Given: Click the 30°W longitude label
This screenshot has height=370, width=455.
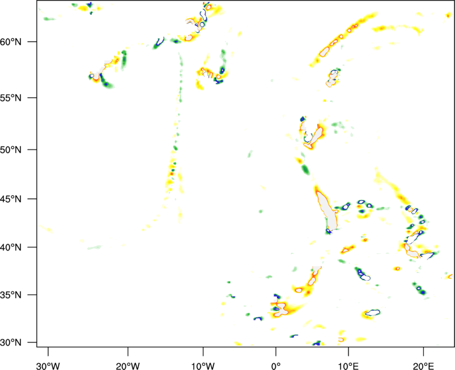Looking at the screenshot, I should (x=48, y=366).
